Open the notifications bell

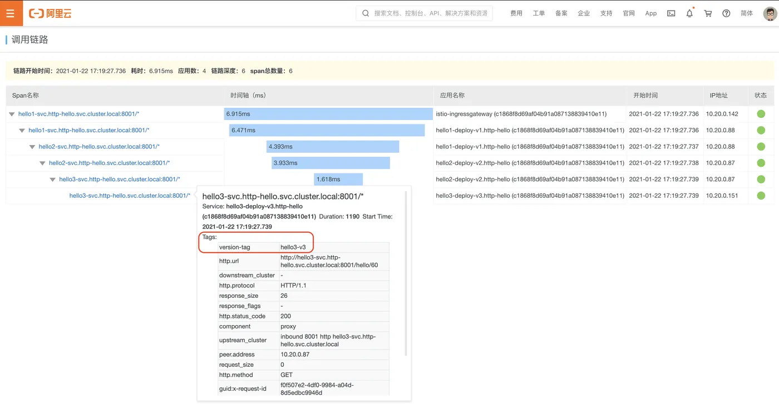coord(689,13)
